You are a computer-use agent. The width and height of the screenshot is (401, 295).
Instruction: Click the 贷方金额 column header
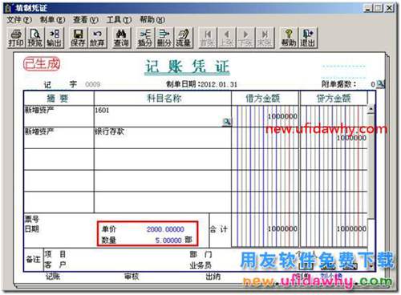(334, 99)
